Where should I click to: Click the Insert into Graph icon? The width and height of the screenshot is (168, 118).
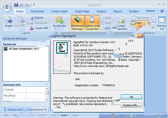pos(59,20)
